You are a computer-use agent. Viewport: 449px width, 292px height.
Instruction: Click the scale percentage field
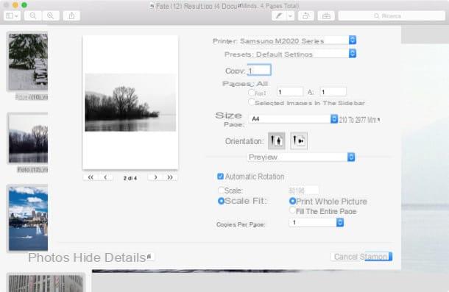click(x=303, y=190)
